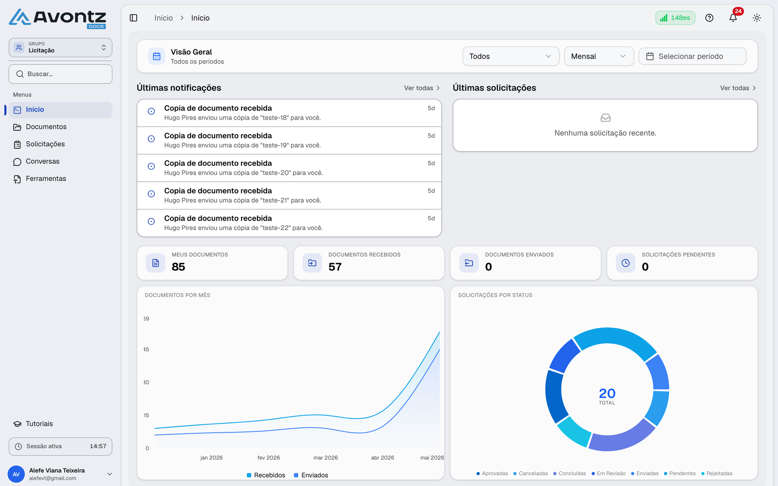Click the donut chart 20 Total center
This screenshot has height=486, width=778.
pyautogui.click(x=607, y=396)
